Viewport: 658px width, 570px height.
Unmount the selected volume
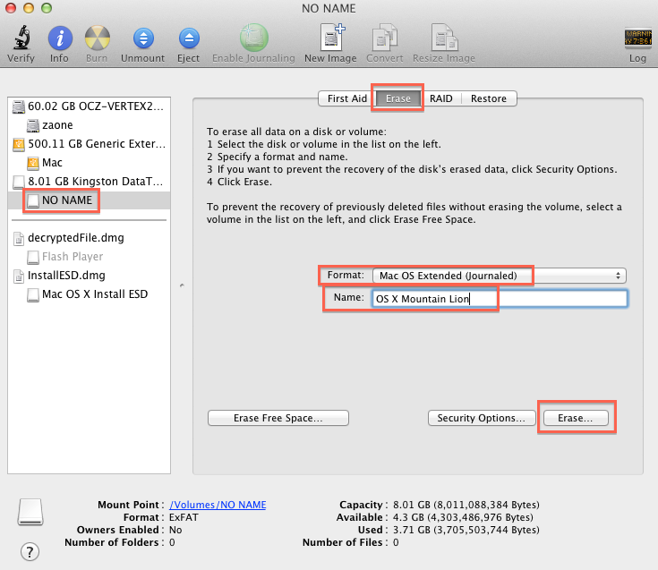(x=143, y=38)
